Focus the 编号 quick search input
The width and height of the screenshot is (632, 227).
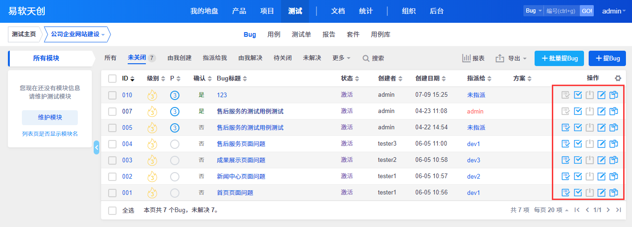561,11
